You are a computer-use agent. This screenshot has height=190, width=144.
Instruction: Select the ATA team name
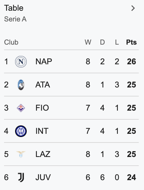coord(43,85)
